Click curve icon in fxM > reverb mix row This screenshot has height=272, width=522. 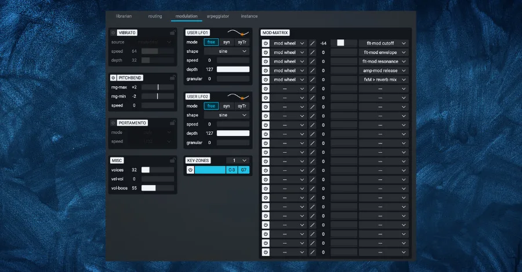[312, 80]
